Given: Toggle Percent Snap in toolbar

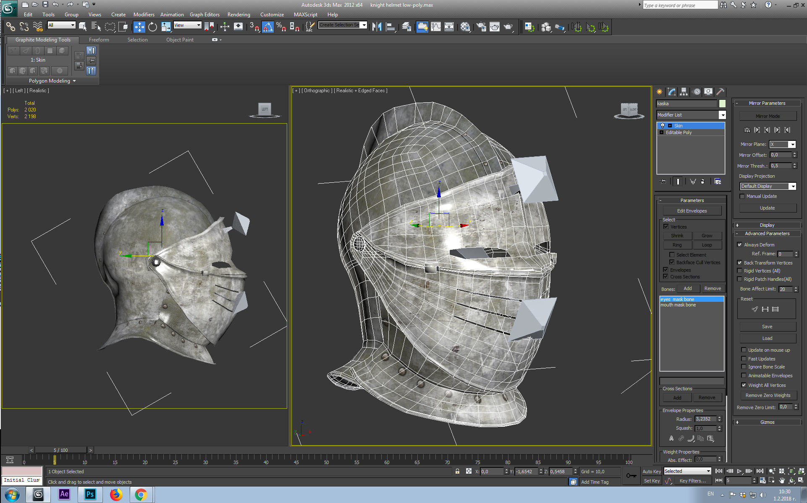Looking at the screenshot, I should tap(281, 27).
